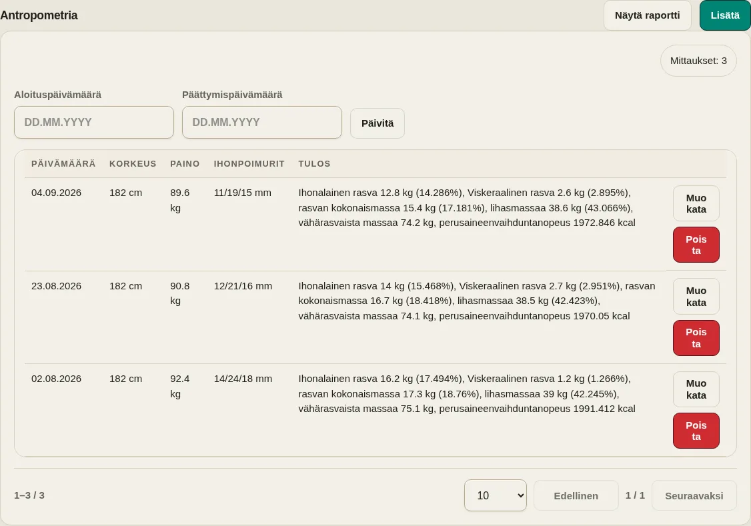Go to next page with Seuraavaksi
Image resolution: width=751 pixels, height=526 pixels.
coord(694,496)
